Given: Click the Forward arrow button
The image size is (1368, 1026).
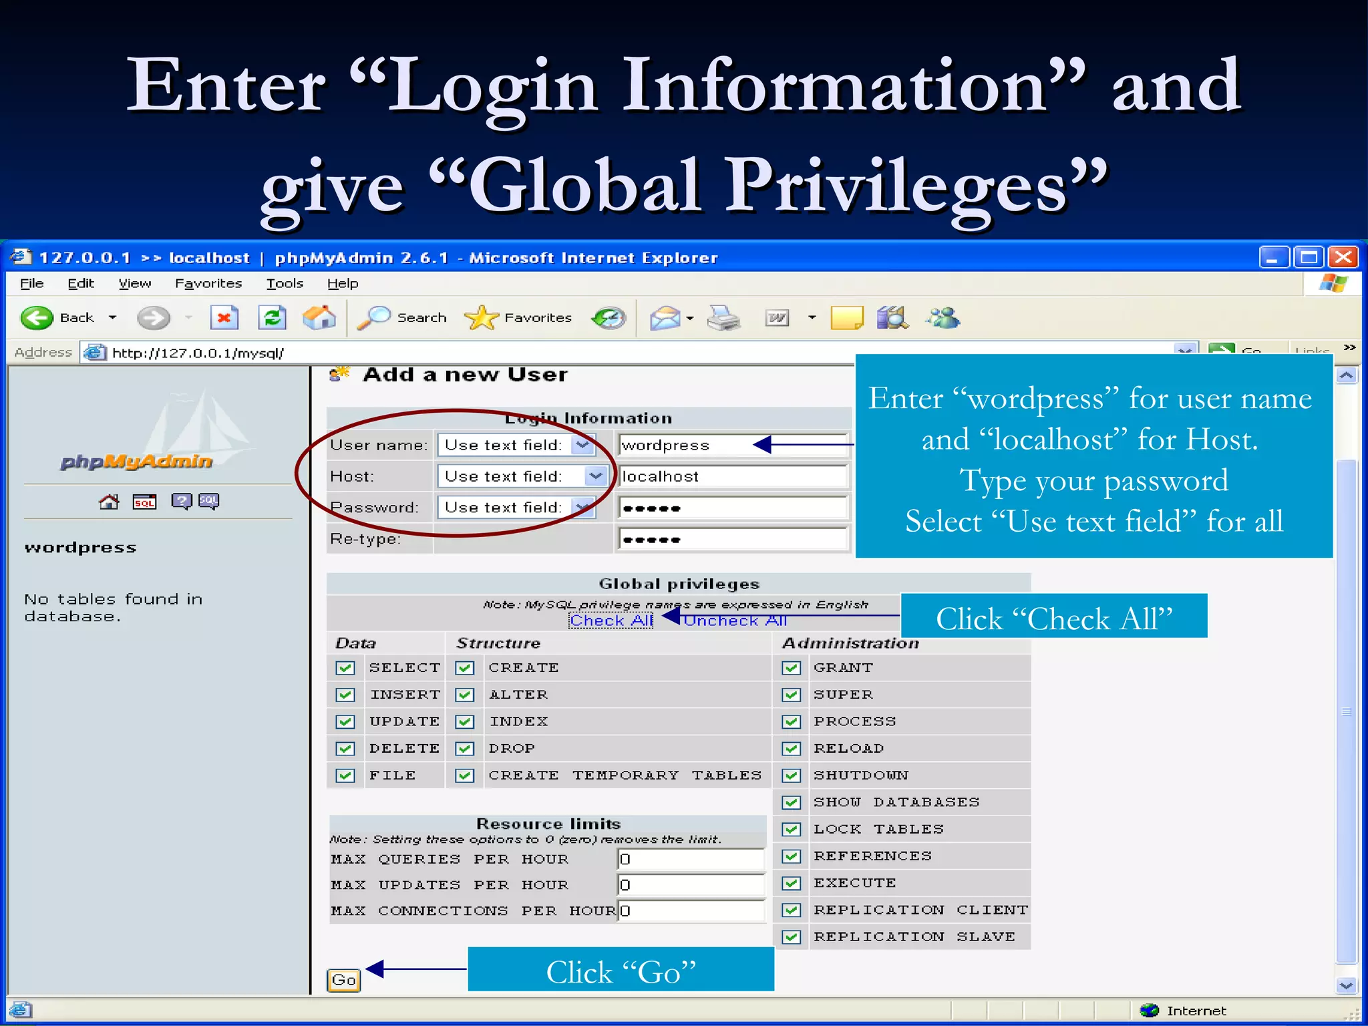Looking at the screenshot, I should (153, 318).
